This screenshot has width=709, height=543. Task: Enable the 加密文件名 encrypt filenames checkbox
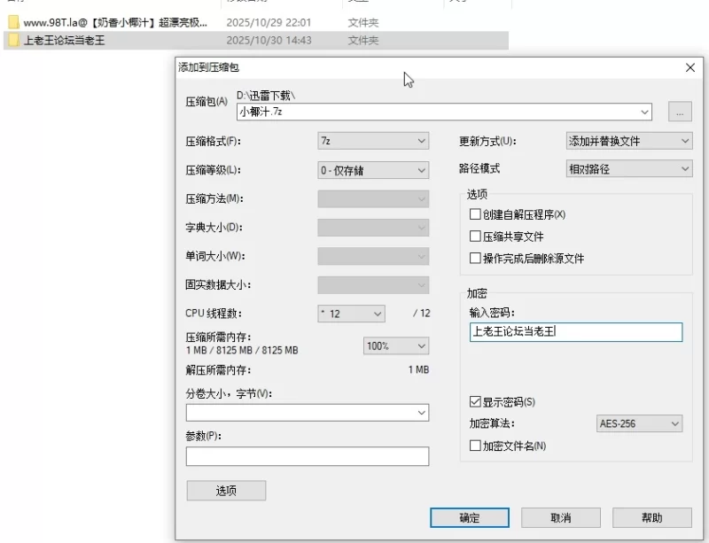pyautogui.click(x=475, y=446)
